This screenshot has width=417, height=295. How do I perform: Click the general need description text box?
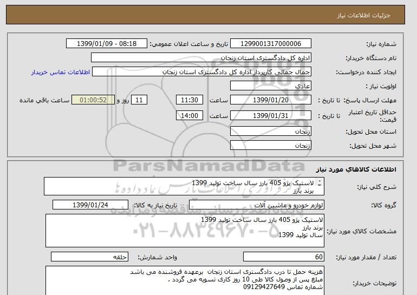point(184,186)
